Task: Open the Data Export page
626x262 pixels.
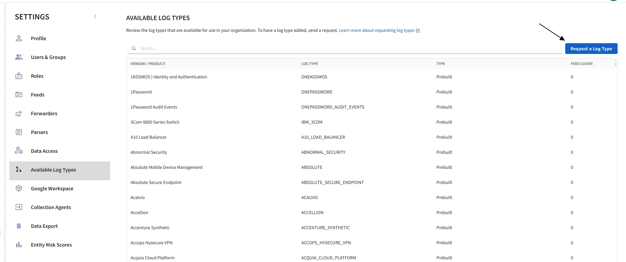Action: (x=60, y=226)
